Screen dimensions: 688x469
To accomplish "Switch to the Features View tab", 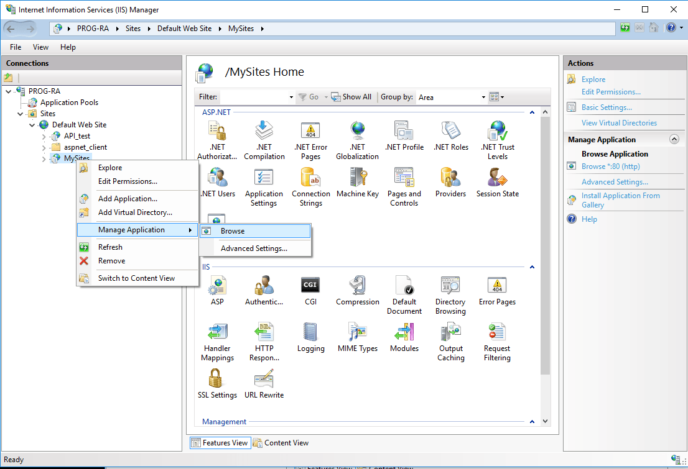I will (220, 443).
